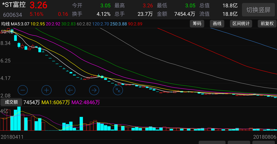This screenshot has height=144, width=277.
Task: Tap price axis label 6.25
Action: coord(6,61)
